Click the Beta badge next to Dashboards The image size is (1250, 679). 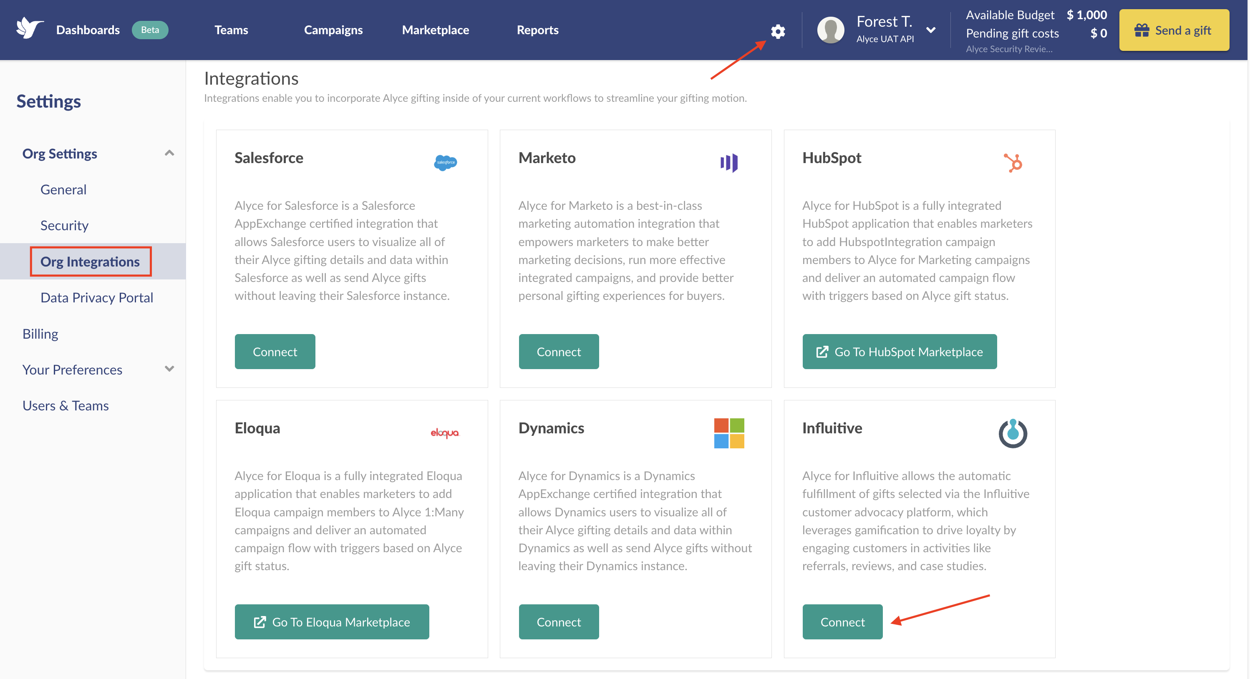[x=150, y=30]
